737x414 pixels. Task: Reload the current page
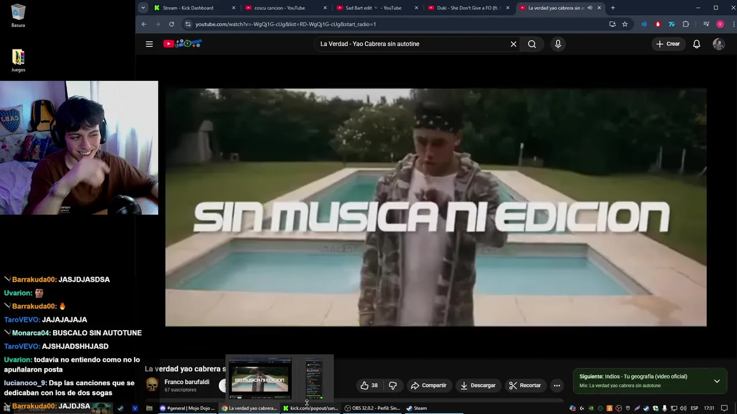(x=172, y=24)
